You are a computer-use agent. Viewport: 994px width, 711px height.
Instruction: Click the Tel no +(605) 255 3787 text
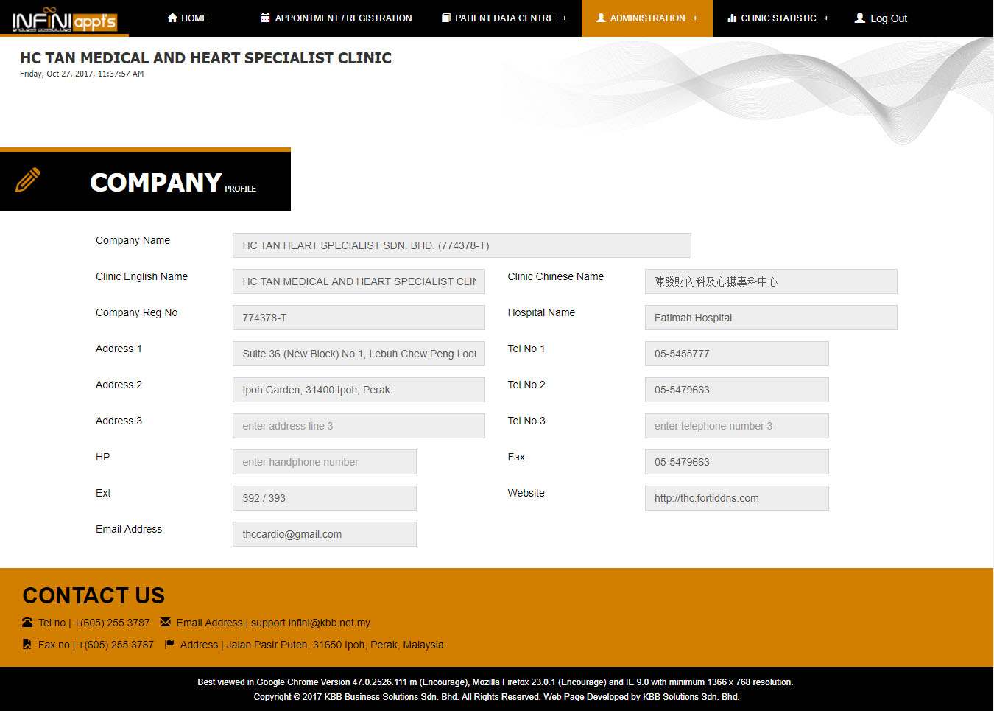pyautogui.click(x=94, y=623)
